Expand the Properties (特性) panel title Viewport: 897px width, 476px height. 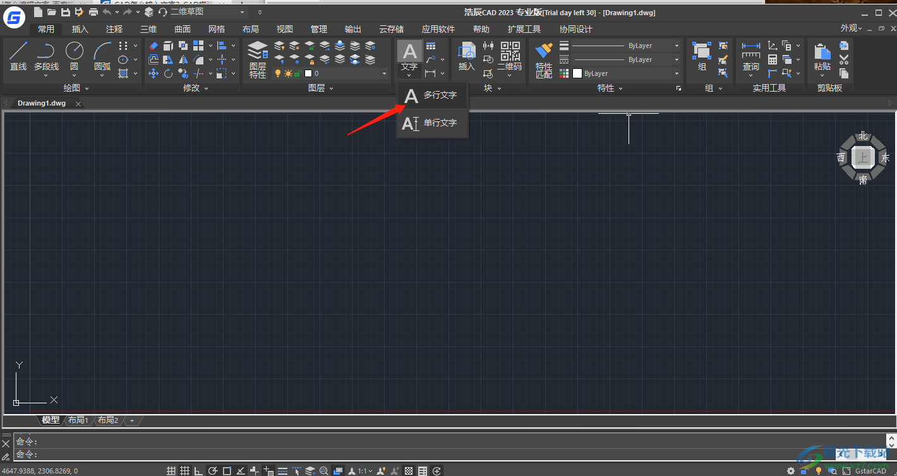tap(610, 88)
